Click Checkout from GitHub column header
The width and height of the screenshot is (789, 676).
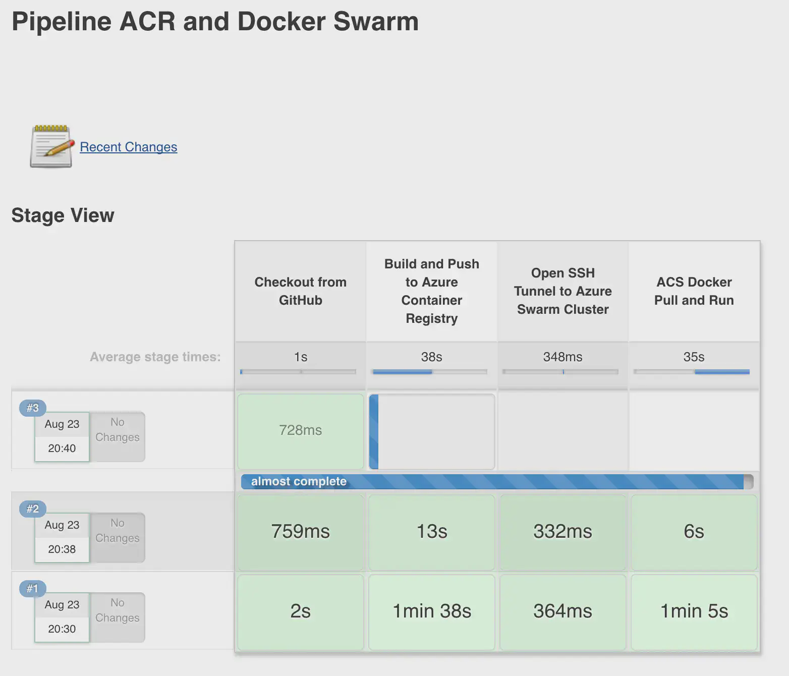tap(300, 291)
